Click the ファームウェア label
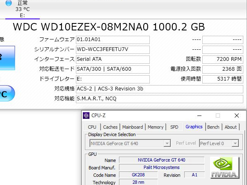This screenshot has height=185, width=247. pos(57,39)
